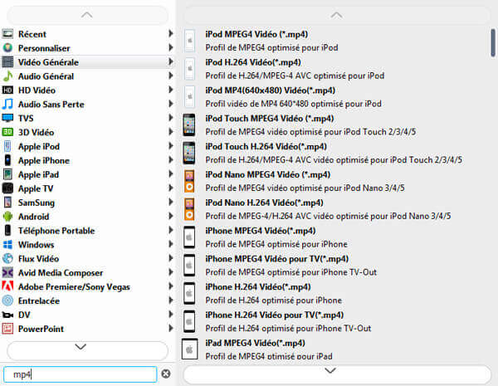Open the Audio Général category
The height and width of the screenshot is (386, 498).
point(46,76)
